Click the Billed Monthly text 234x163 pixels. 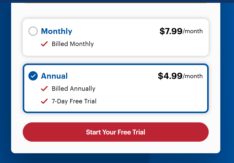tap(73, 44)
